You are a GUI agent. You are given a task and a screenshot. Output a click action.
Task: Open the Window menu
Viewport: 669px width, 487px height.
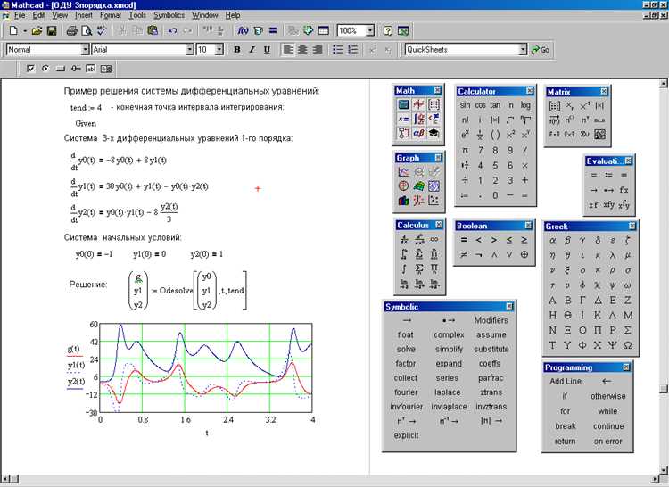[205, 15]
